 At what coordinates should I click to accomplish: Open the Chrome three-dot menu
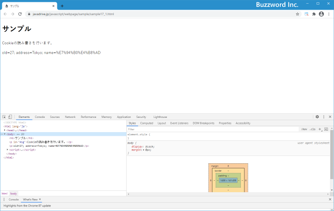click(329, 14)
